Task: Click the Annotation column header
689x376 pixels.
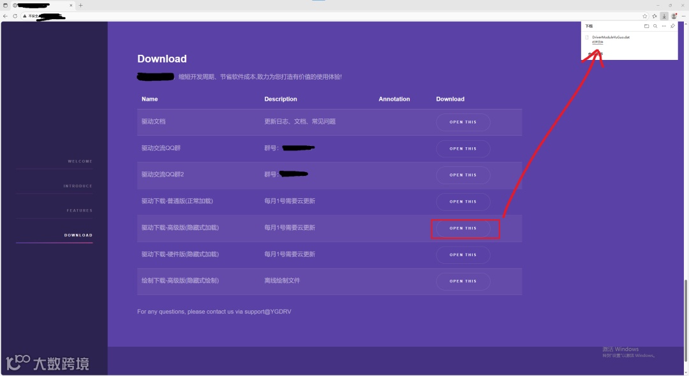Action: pyautogui.click(x=394, y=99)
